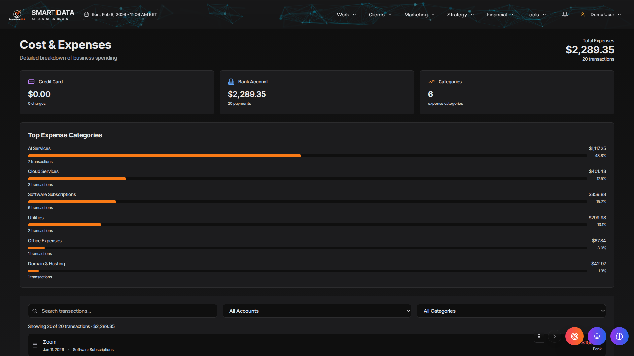
Task: Expand the Demo User account menu
Action: [x=601, y=15]
